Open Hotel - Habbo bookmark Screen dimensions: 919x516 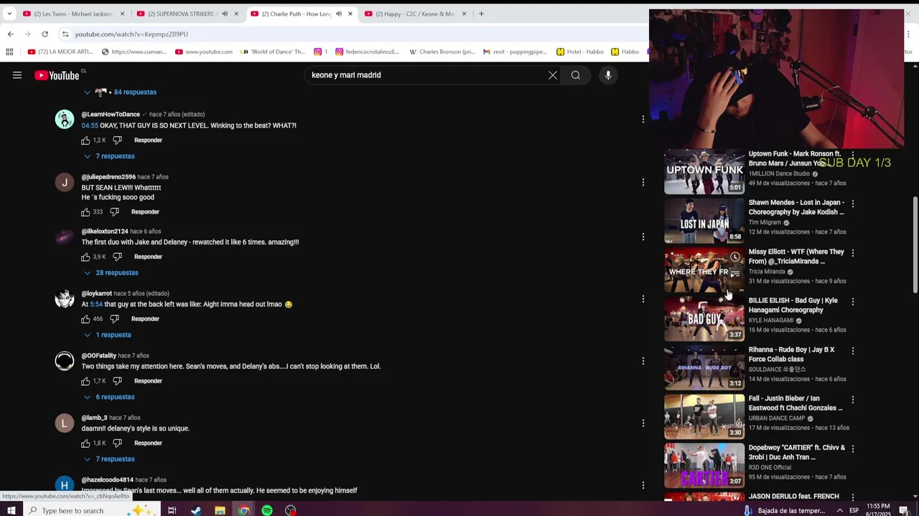click(x=580, y=52)
